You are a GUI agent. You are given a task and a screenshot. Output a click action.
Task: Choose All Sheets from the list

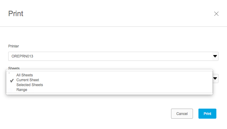click(25, 75)
